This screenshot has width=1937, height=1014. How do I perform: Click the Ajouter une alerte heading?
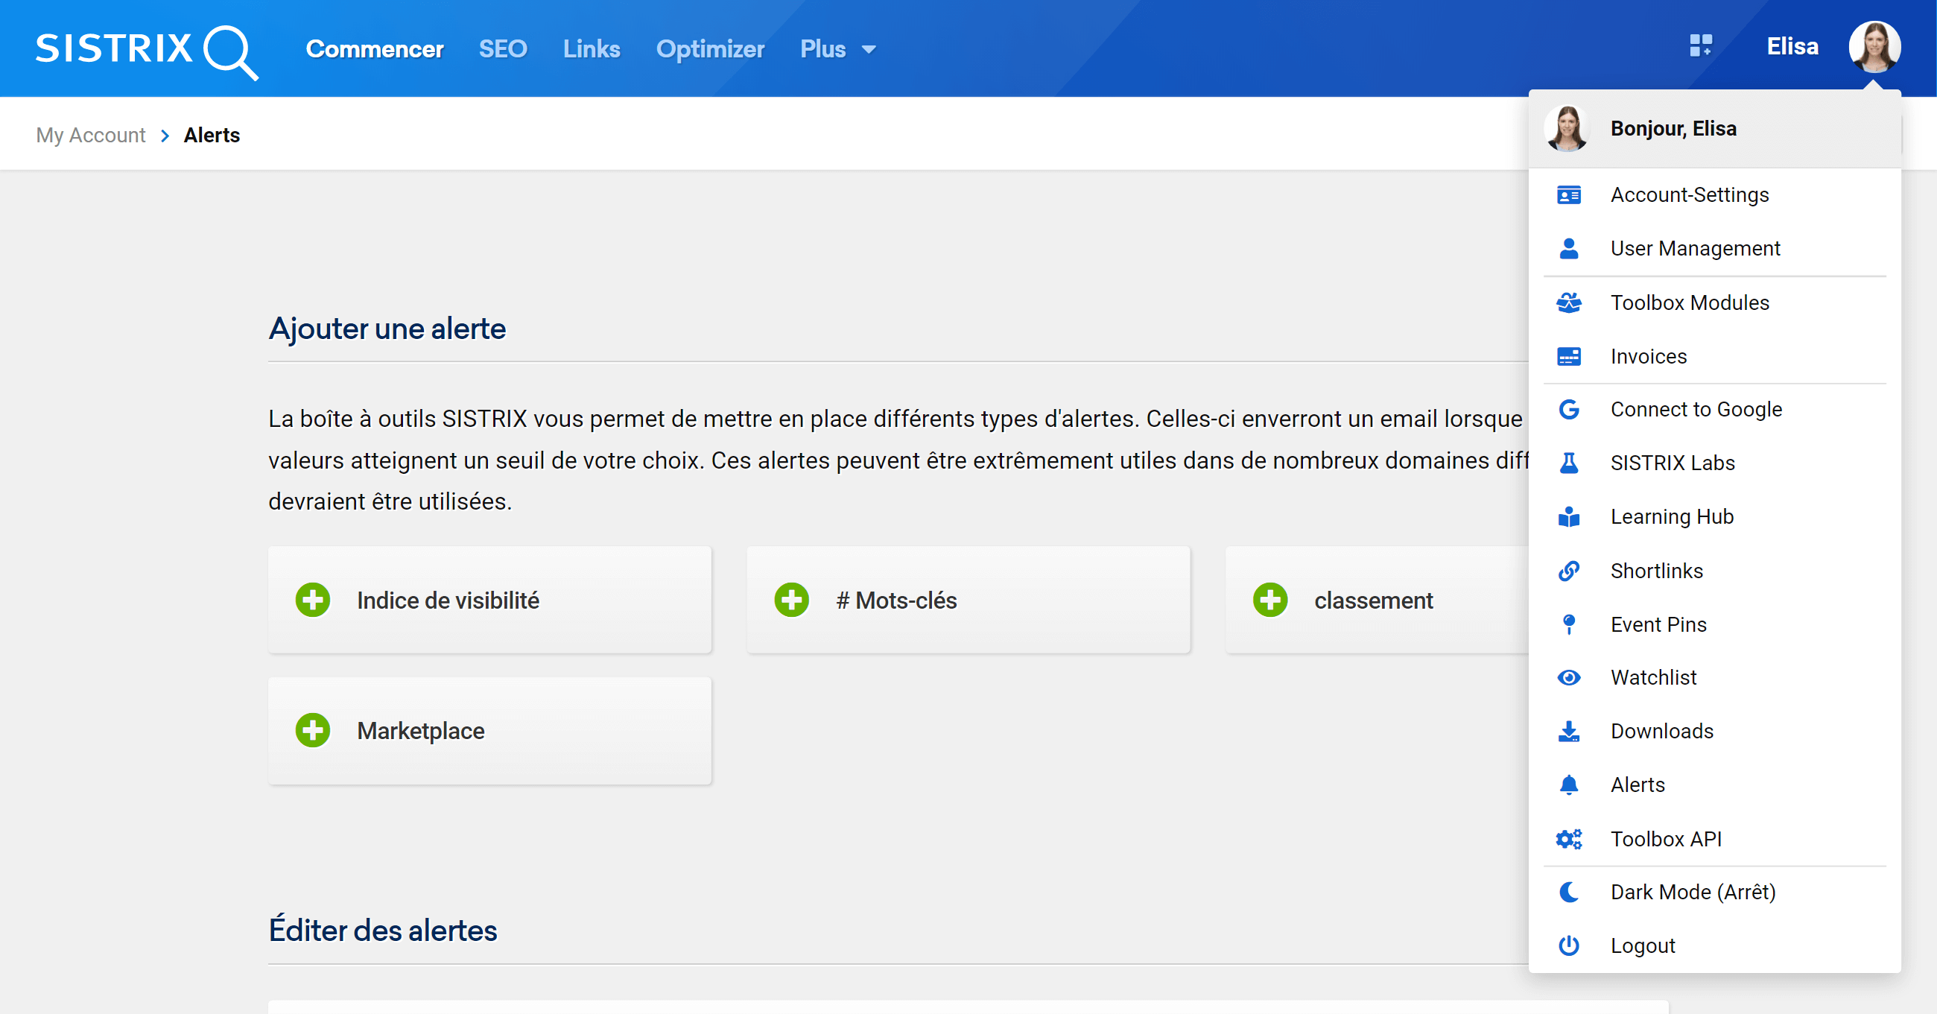(387, 329)
